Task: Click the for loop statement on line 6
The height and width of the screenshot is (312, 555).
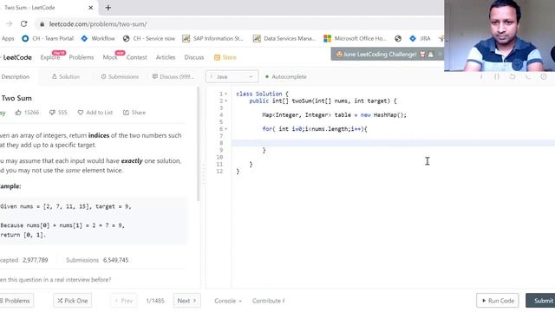Action: 315,129
